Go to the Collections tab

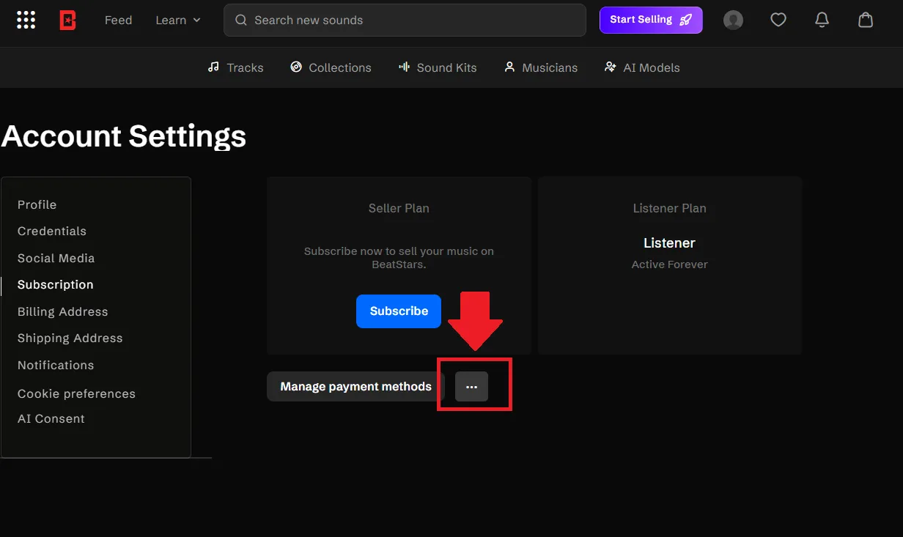(331, 67)
